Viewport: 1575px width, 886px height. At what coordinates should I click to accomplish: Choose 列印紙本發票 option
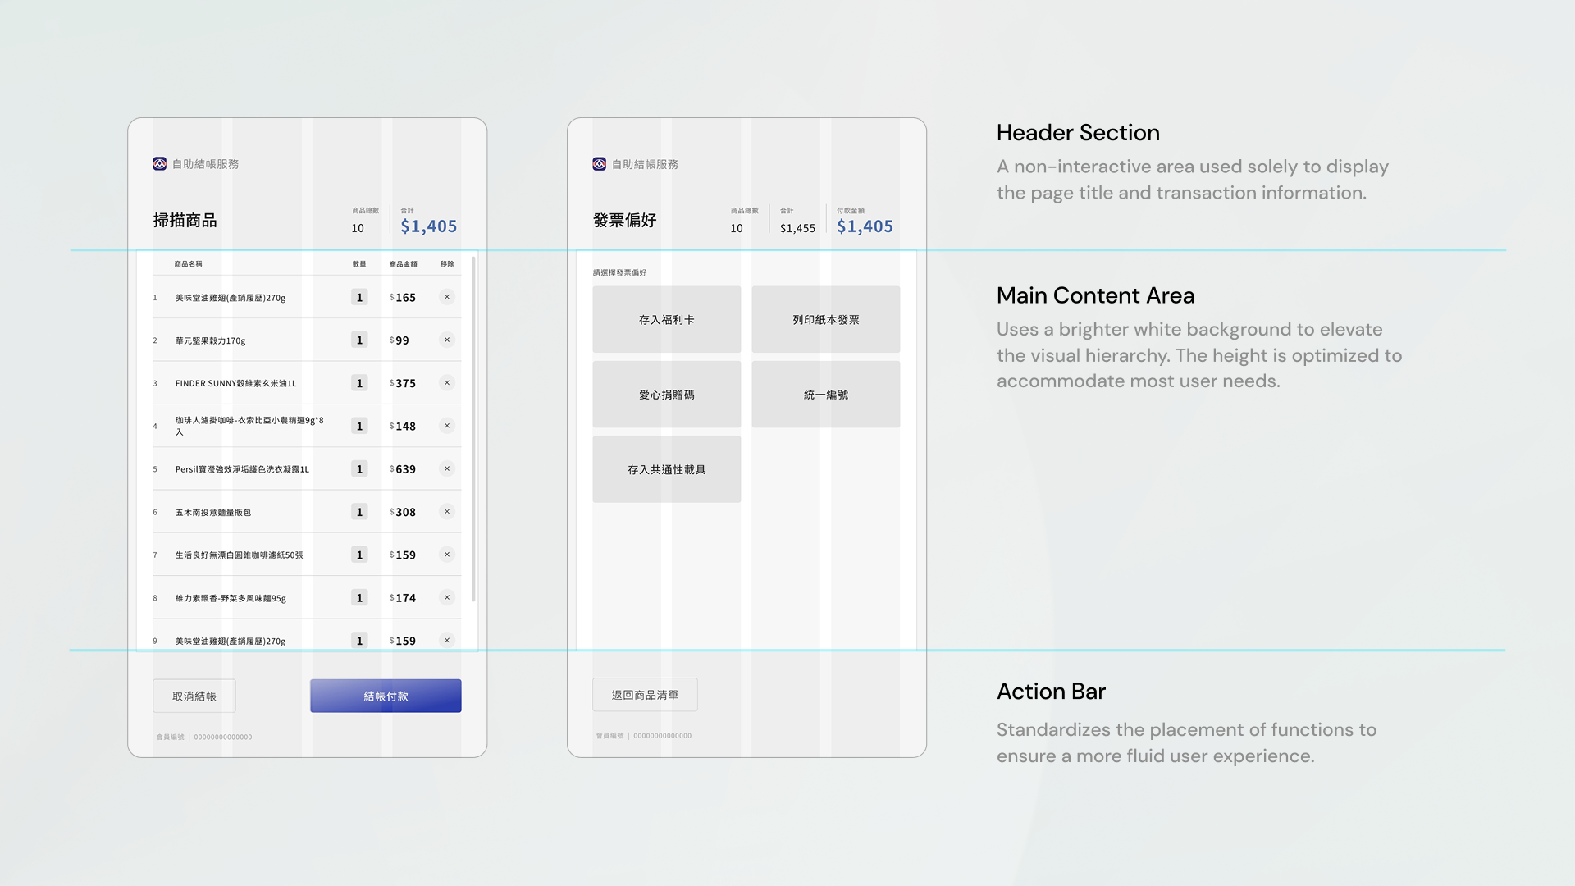tap(826, 319)
